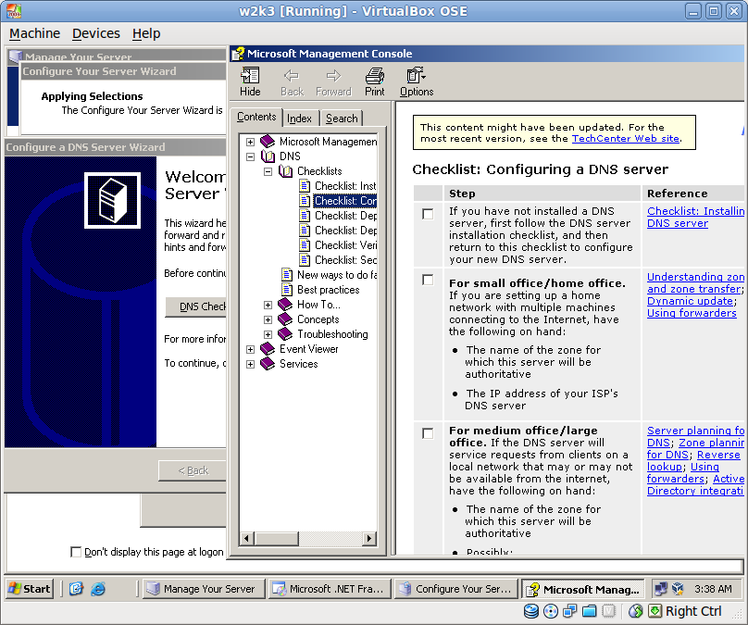
Task: Open the Reverse lookup link
Action: click(x=692, y=461)
